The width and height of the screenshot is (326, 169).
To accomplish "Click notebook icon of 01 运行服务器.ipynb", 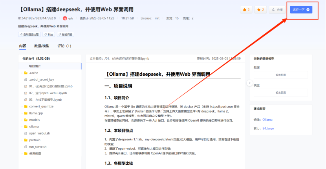I will tap(26, 86).
